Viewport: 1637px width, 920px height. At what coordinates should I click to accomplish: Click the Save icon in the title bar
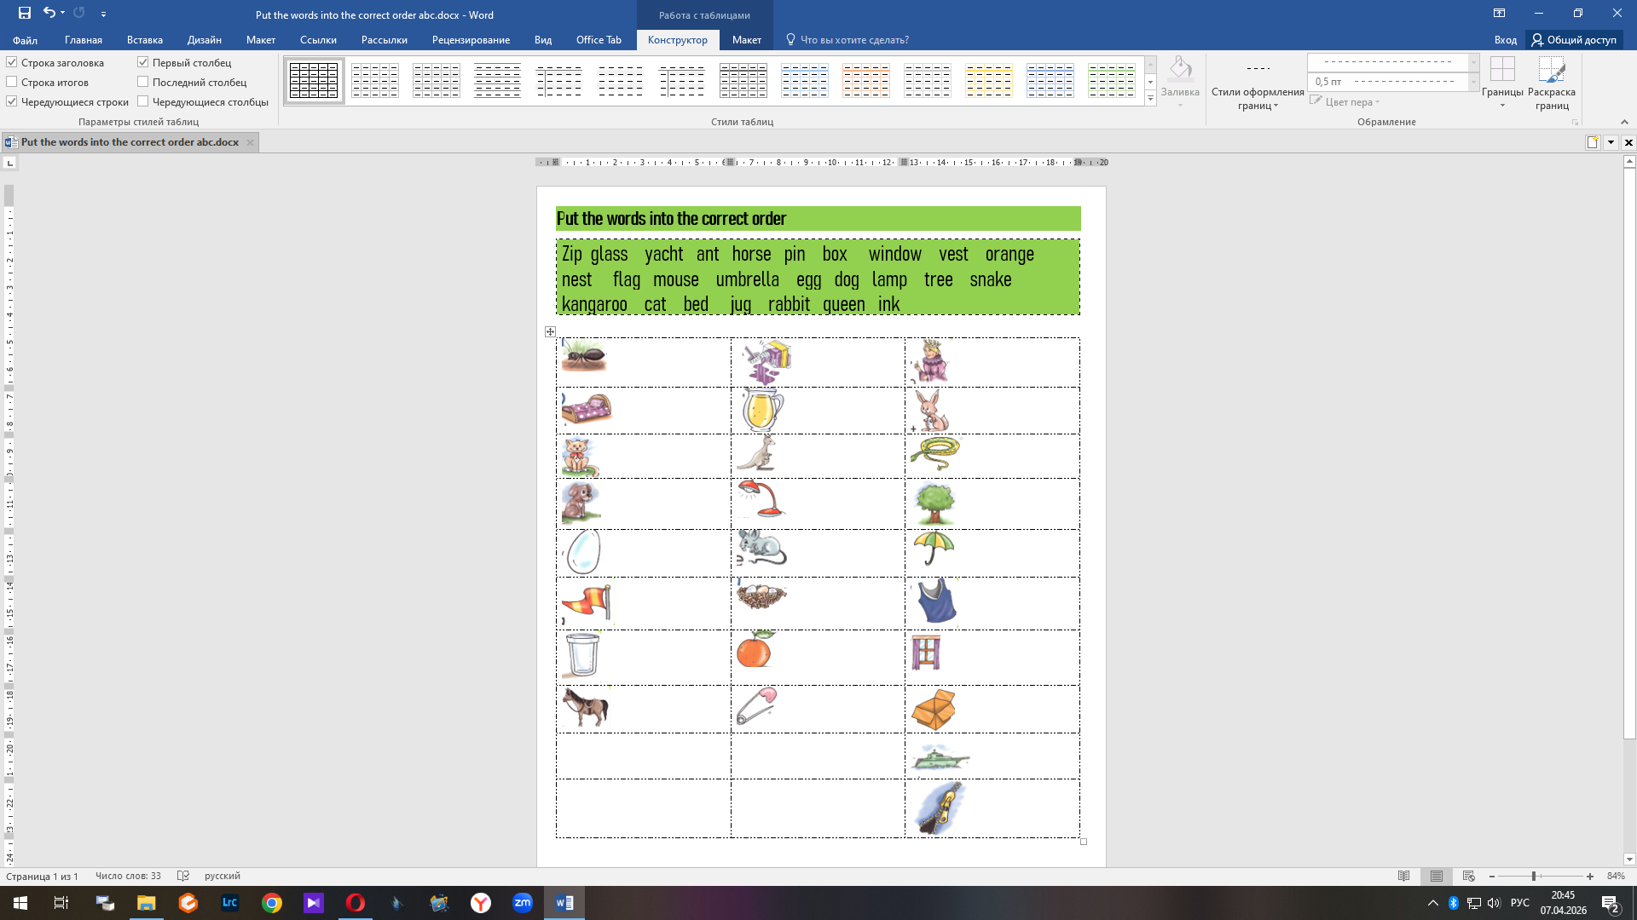point(25,13)
